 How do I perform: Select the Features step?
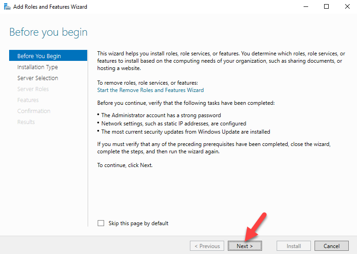click(28, 100)
